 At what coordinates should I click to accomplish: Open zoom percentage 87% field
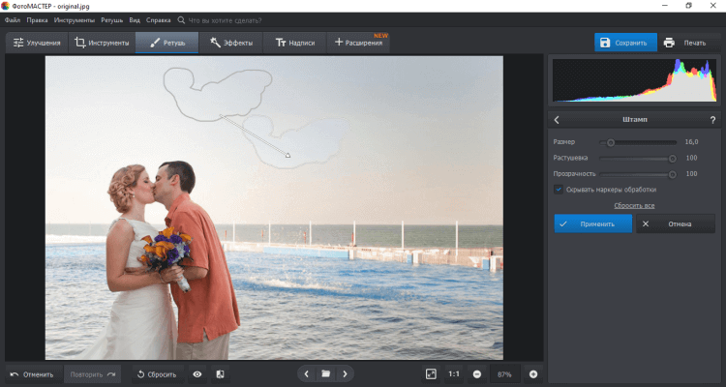tap(504, 373)
